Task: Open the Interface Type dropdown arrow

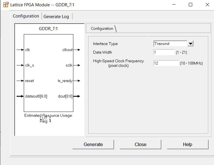Action: (x=191, y=44)
